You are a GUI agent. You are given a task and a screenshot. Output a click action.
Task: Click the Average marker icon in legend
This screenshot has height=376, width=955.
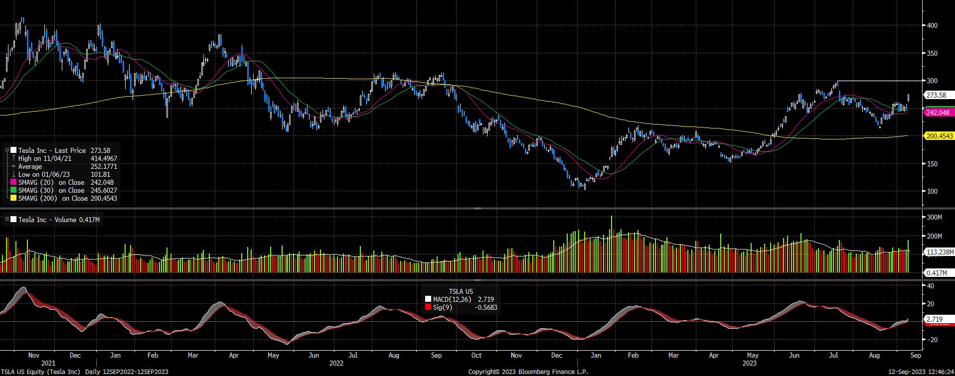[x=13, y=166]
